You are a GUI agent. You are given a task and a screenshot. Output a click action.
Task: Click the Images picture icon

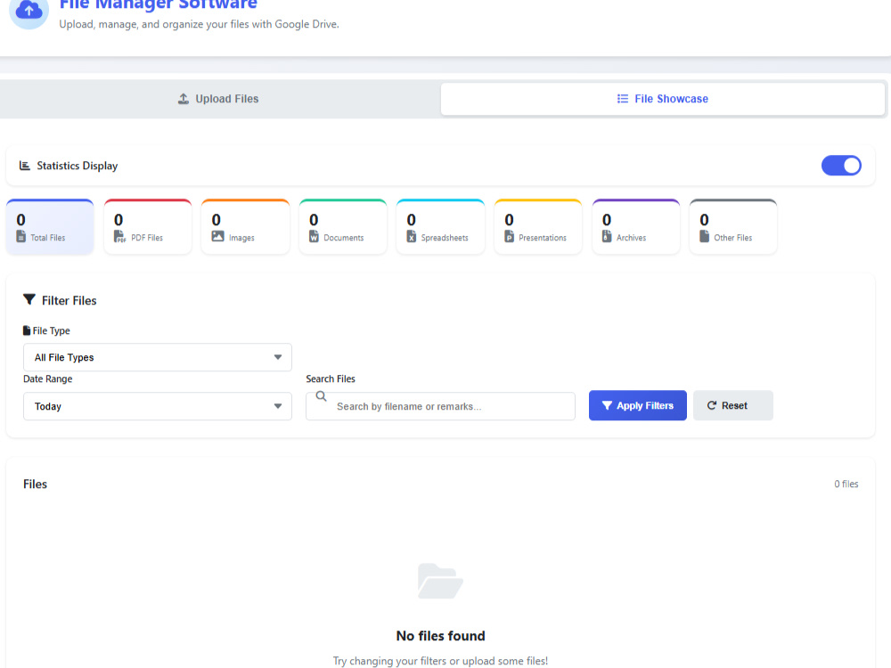[x=217, y=236]
